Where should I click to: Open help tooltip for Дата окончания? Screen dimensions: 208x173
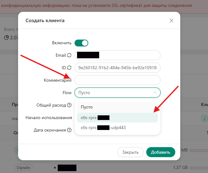(69, 130)
